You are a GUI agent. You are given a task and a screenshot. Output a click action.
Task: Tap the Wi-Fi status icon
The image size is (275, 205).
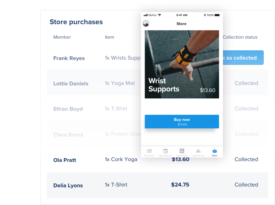pos(160,15)
